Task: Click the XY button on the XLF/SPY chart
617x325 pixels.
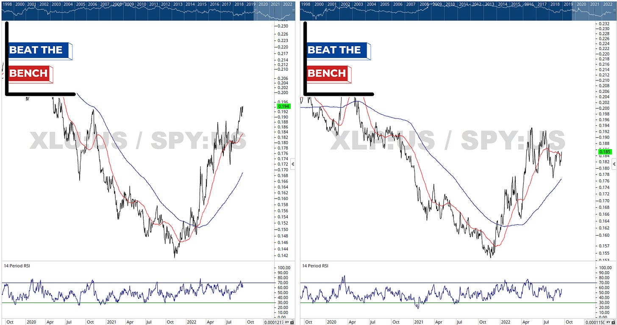Action: pos(609,322)
